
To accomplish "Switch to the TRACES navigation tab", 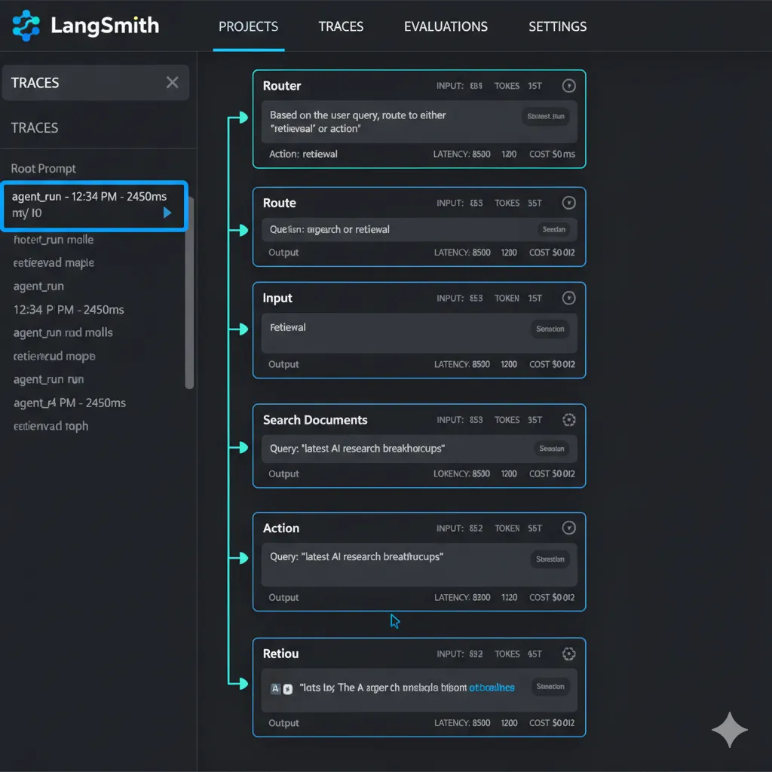I will pos(341,26).
